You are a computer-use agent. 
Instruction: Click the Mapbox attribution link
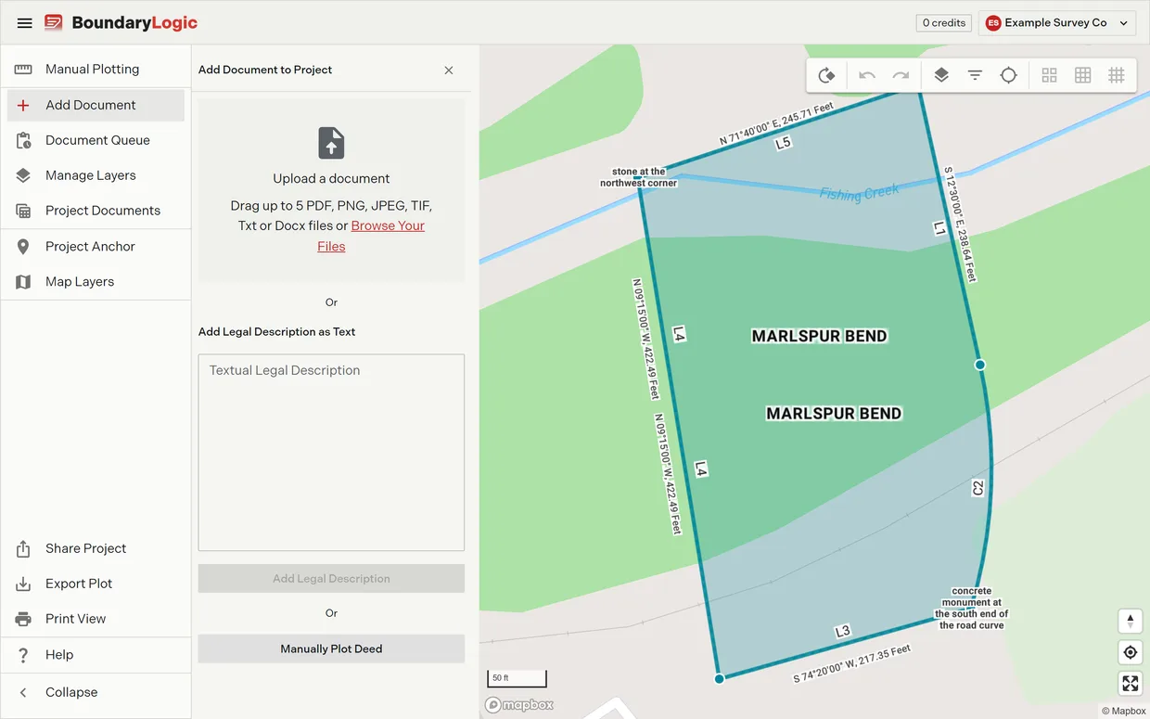click(x=1124, y=712)
